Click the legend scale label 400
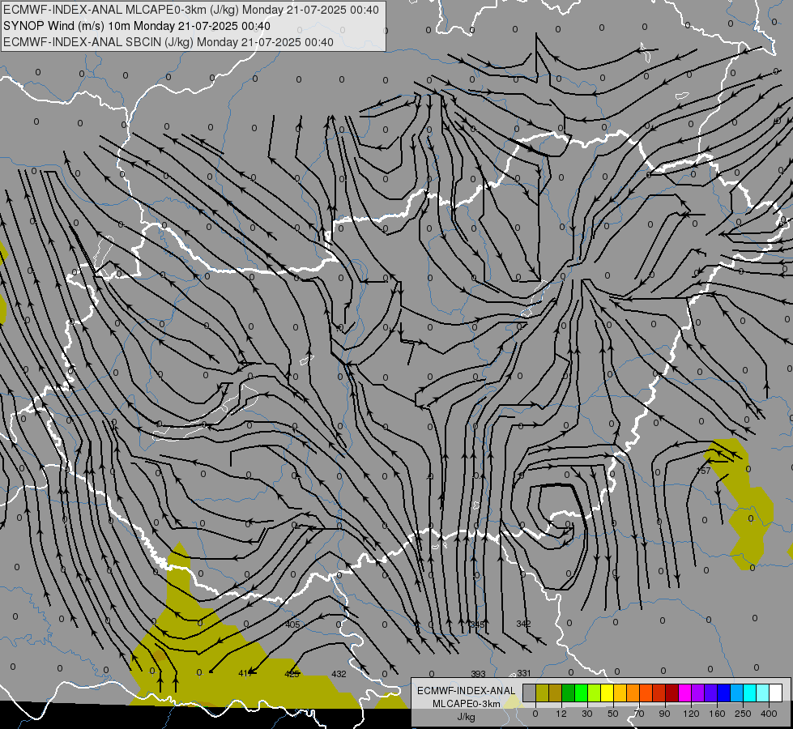The image size is (793, 729). 769,714
